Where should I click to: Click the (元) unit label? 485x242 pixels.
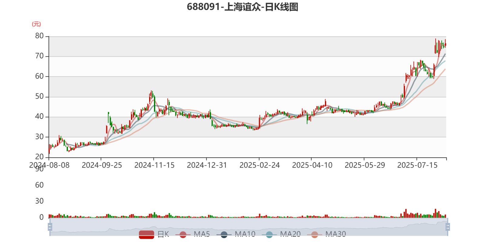point(36,24)
